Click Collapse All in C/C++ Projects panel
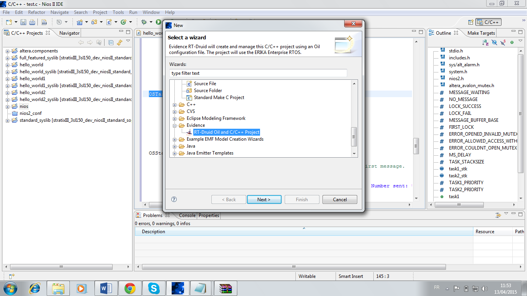Screen dimensions: 527x296 111,42
